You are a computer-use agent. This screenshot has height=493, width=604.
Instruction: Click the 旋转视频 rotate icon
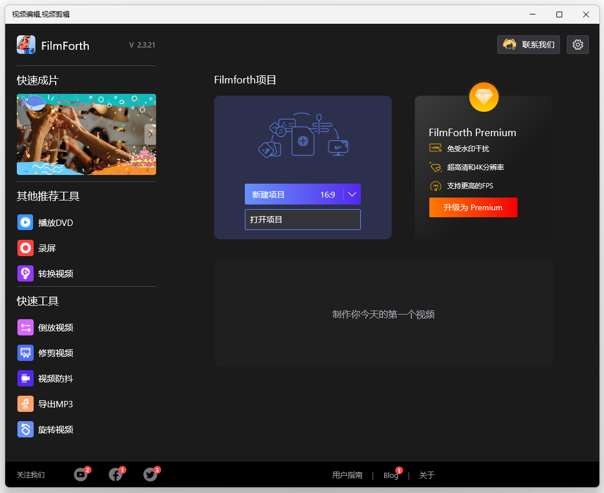[26, 429]
